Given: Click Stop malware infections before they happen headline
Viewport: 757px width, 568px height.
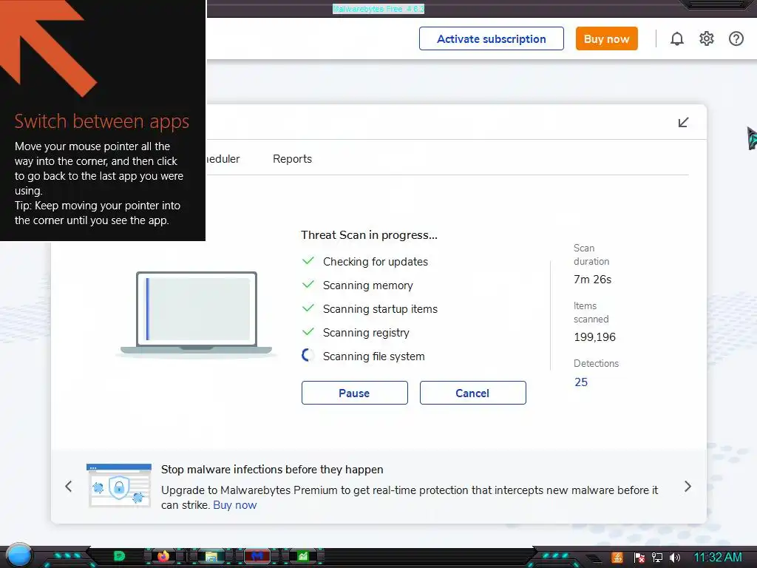Looking at the screenshot, I should tap(272, 470).
